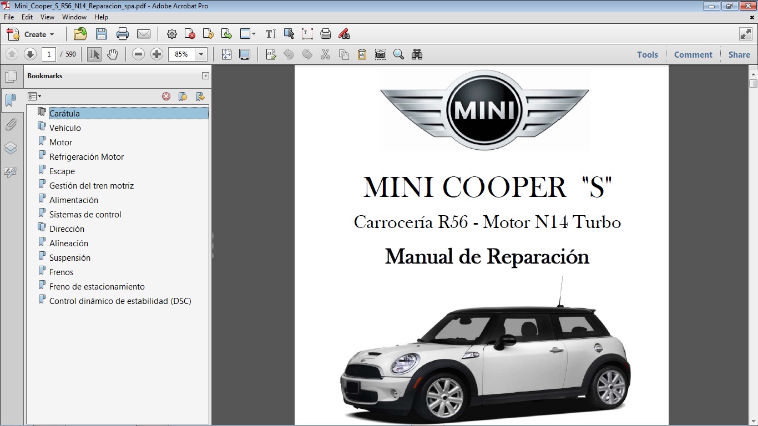Open the View menu

click(x=47, y=17)
